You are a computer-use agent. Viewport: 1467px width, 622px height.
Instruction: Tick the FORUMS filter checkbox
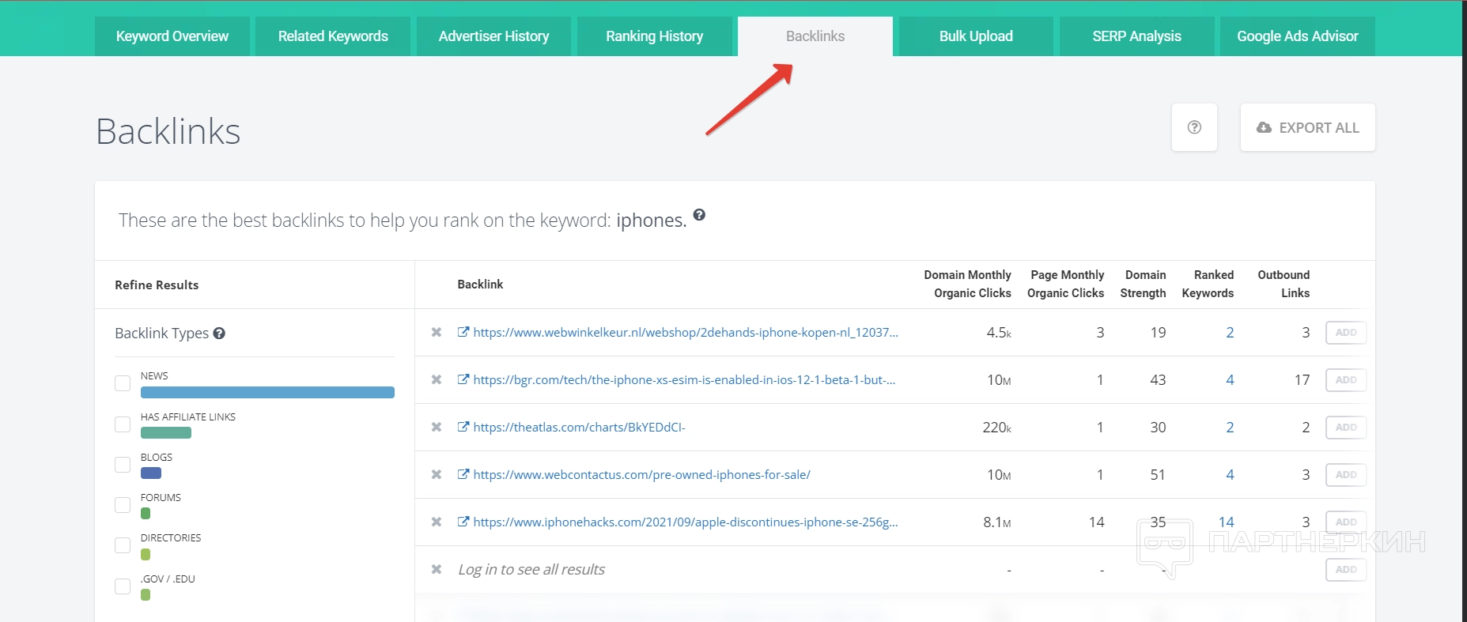123,505
